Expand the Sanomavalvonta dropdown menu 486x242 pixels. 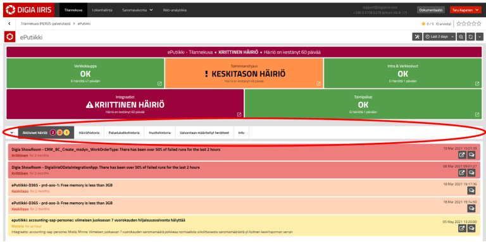tap(137, 10)
